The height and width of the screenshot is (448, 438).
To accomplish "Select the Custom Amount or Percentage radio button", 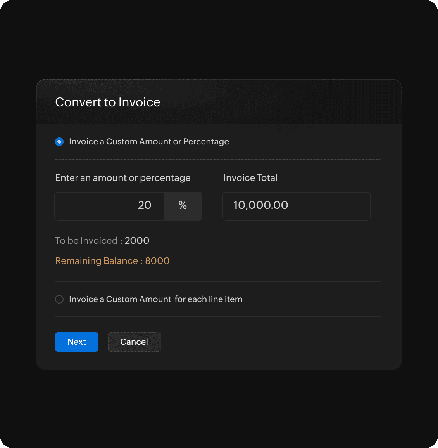I will pos(59,142).
